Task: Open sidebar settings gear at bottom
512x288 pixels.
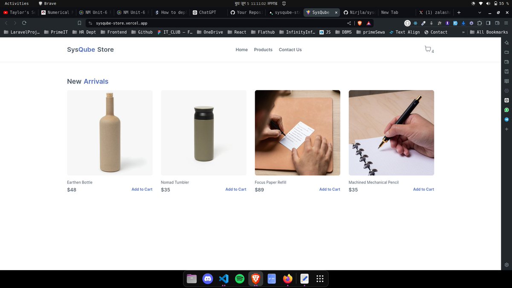Action: tap(506, 265)
